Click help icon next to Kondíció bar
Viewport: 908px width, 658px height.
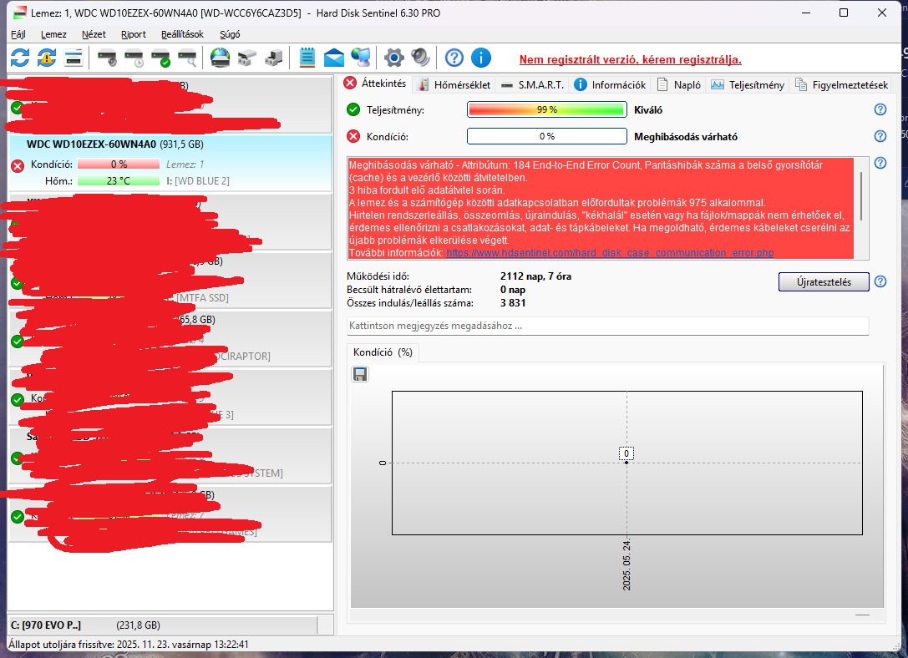tap(880, 136)
